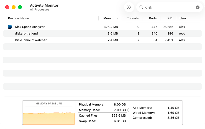This screenshot has height=129, width=205.
Task: Click the magnifying glass search icon
Action: point(141,7)
